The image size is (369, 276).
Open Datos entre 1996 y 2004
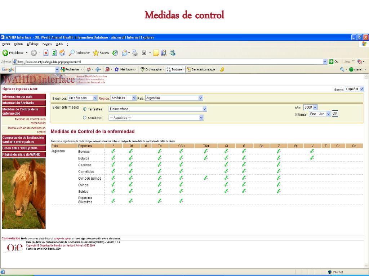[24, 148]
